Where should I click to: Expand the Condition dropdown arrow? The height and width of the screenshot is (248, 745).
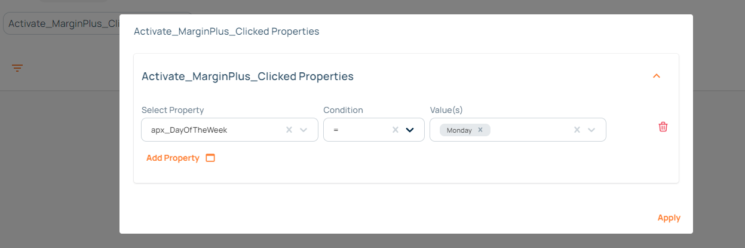[410, 130]
